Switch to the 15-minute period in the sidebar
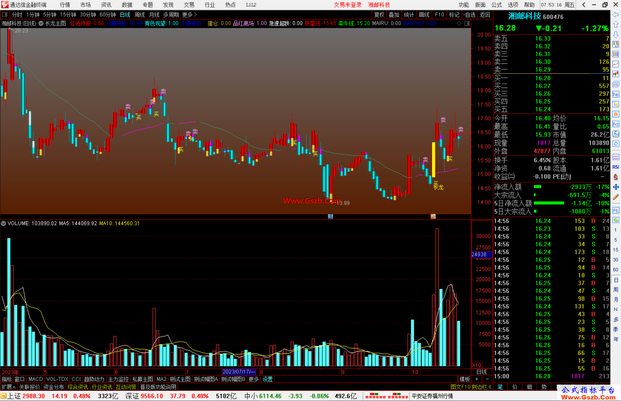The height and width of the screenshot is (401, 621). [x=615, y=250]
